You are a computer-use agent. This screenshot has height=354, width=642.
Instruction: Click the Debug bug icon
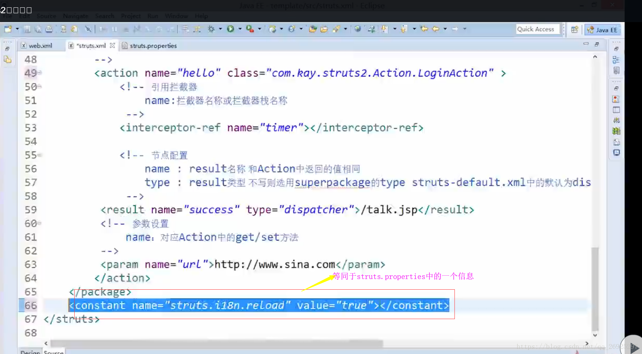(x=211, y=29)
